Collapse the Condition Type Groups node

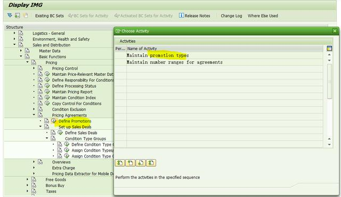click(x=47, y=138)
